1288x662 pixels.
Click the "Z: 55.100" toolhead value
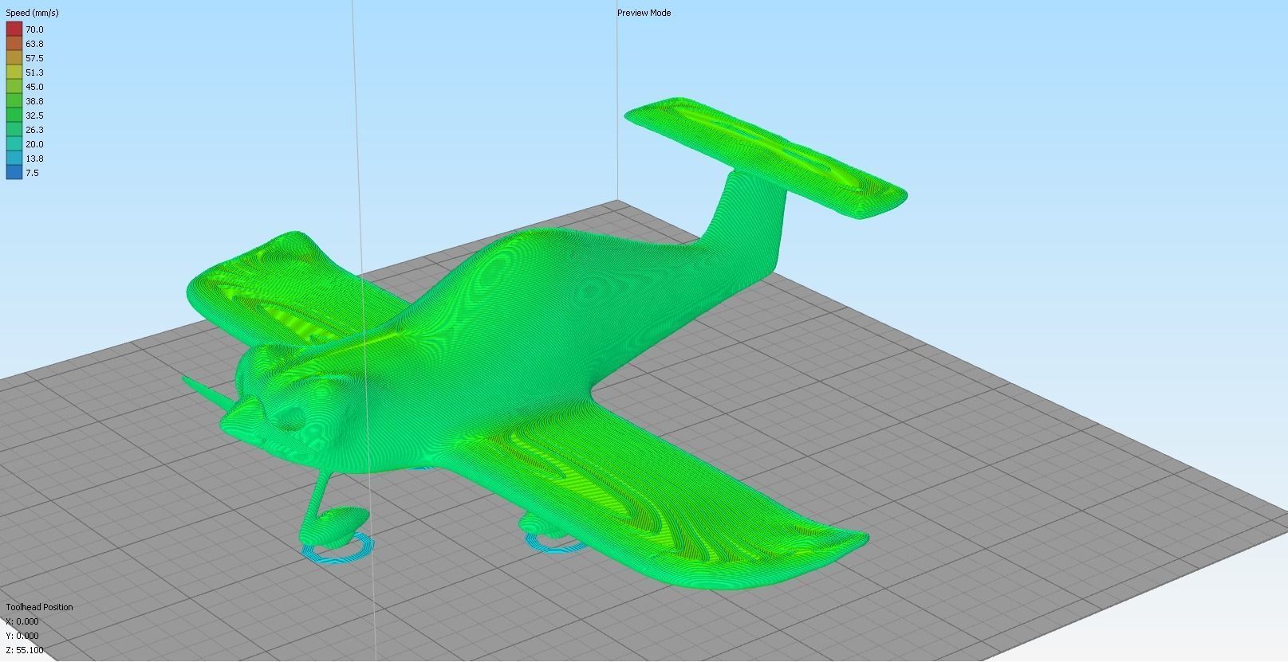25,650
